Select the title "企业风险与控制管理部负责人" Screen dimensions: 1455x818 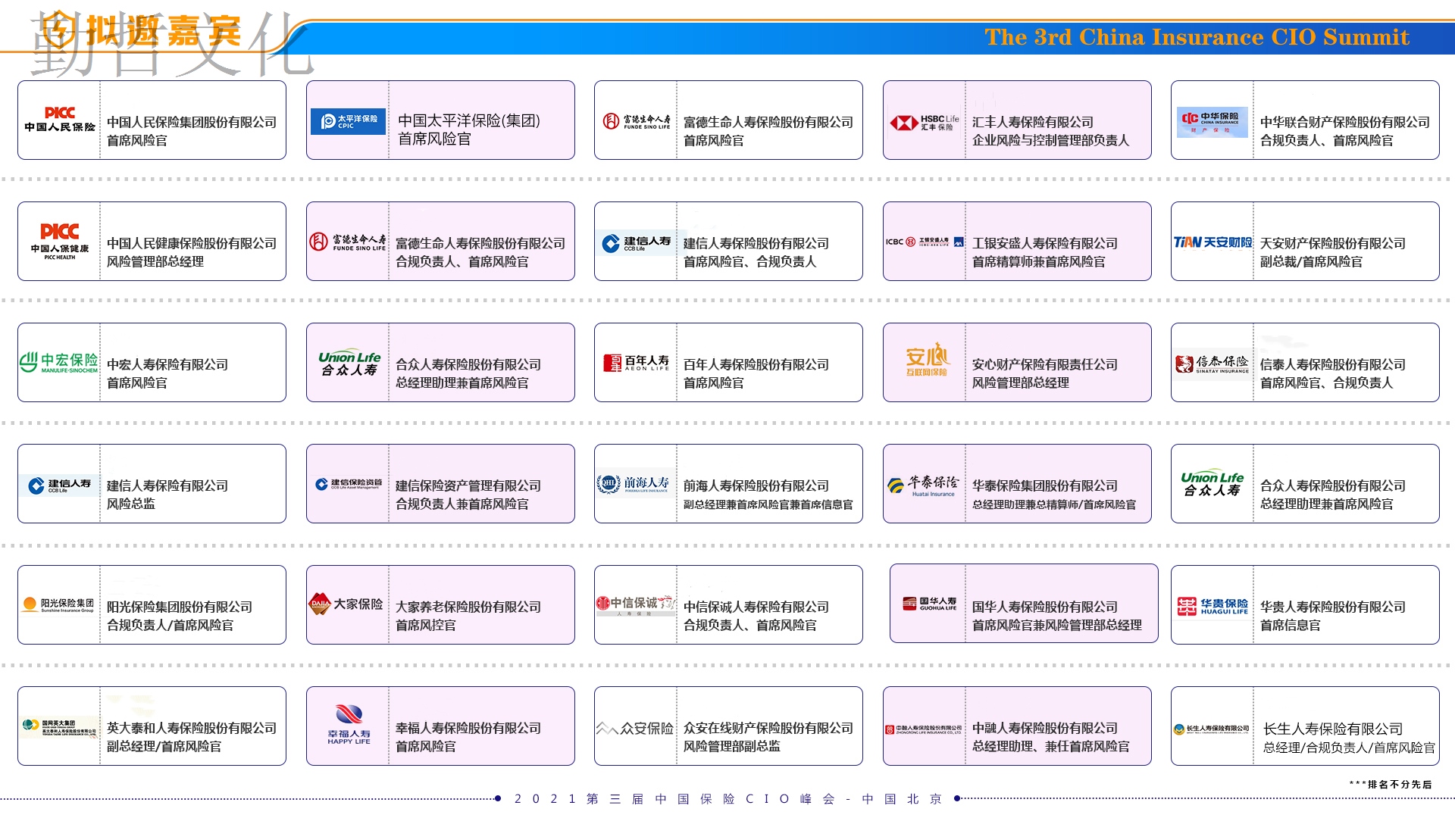tap(1051, 140)
